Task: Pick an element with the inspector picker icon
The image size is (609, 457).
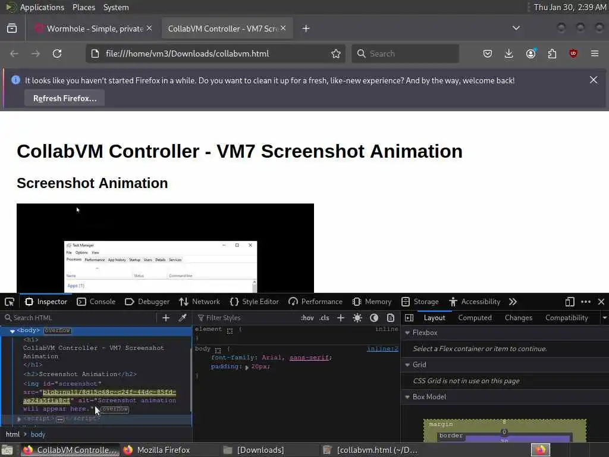Action: coord(10,302)
